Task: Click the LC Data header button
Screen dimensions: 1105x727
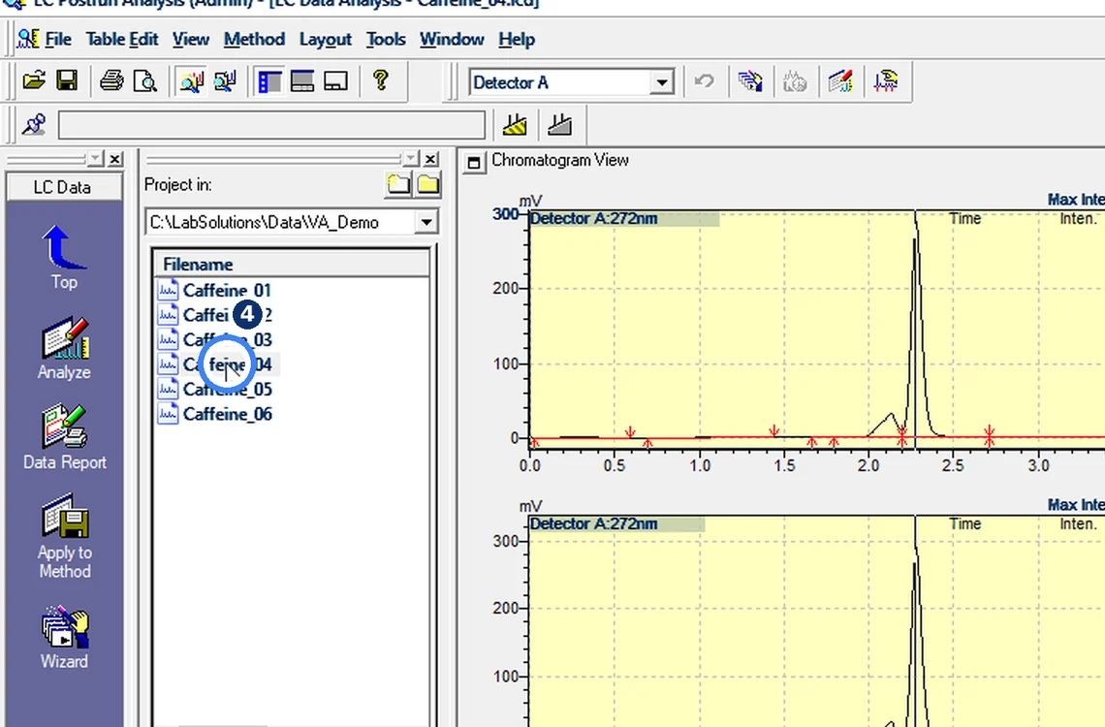Action: (x=63, y=187)
